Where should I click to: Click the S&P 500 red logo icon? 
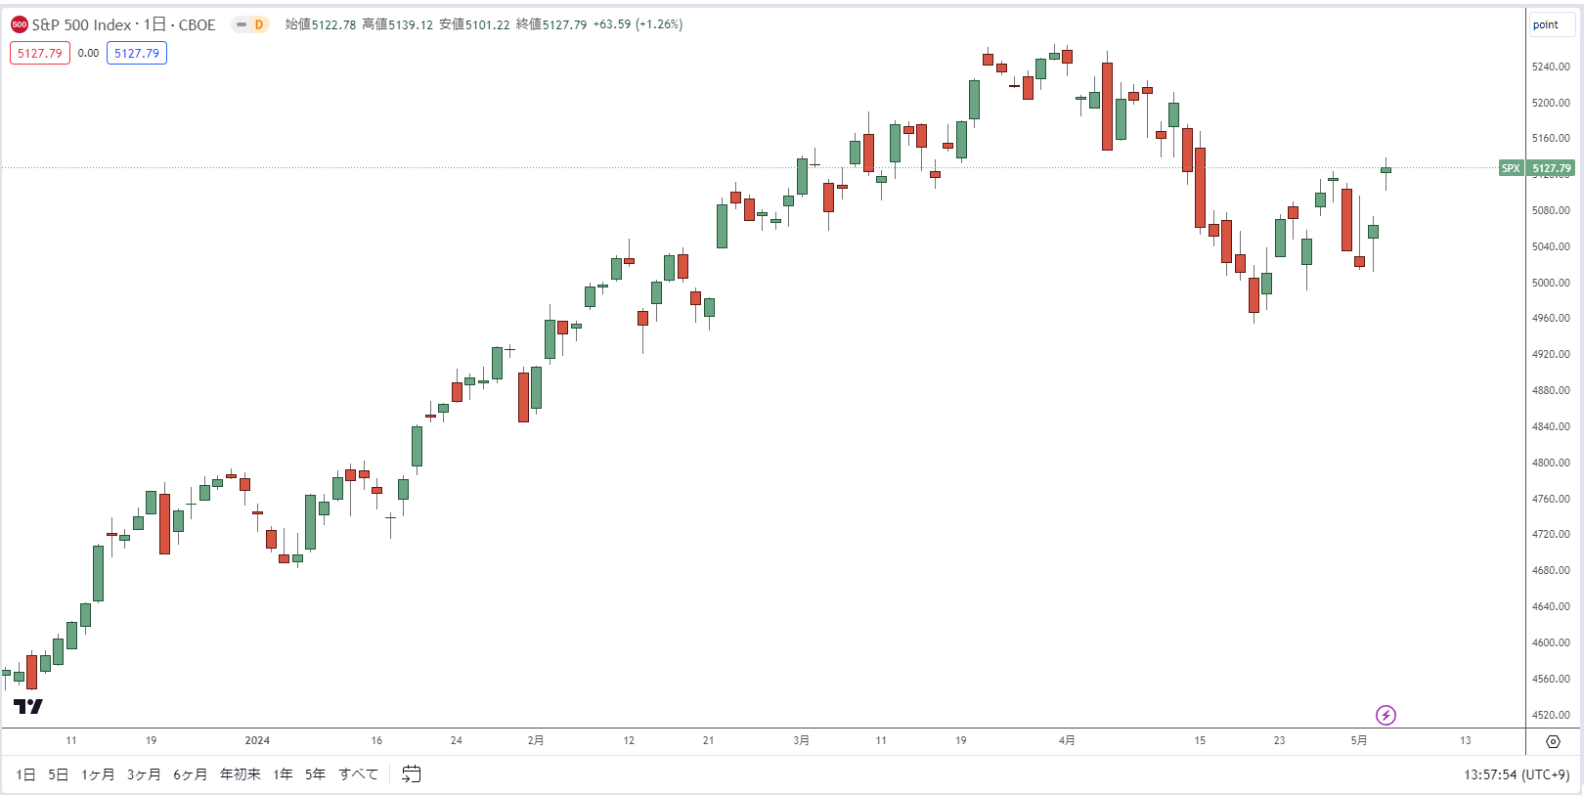pos(20,24)
